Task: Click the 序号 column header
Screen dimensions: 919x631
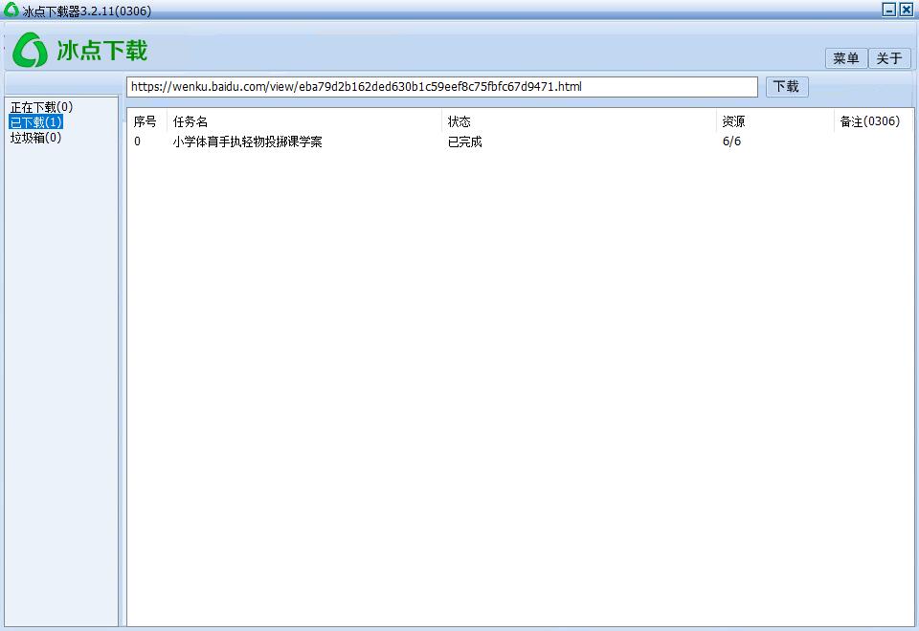Action: 144,121
